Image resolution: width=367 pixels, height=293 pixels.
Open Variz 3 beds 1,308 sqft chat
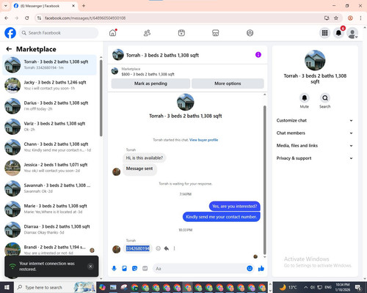point(50,127)
